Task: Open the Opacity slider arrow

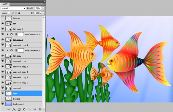Action: point(43,8)
